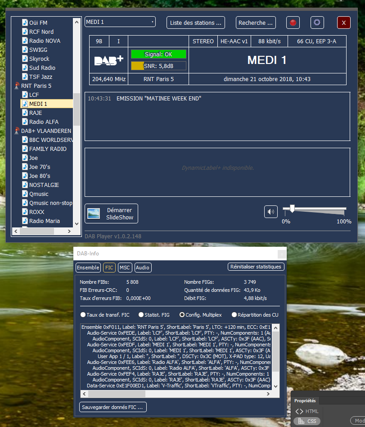Screen dimensions: 365x427
Task: Click the HTML button in Propriétés
Action: click(307, 411)
